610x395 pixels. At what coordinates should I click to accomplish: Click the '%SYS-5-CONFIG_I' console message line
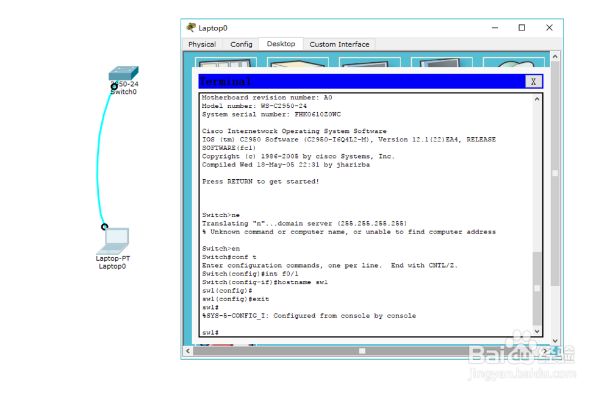coord(309,316)
